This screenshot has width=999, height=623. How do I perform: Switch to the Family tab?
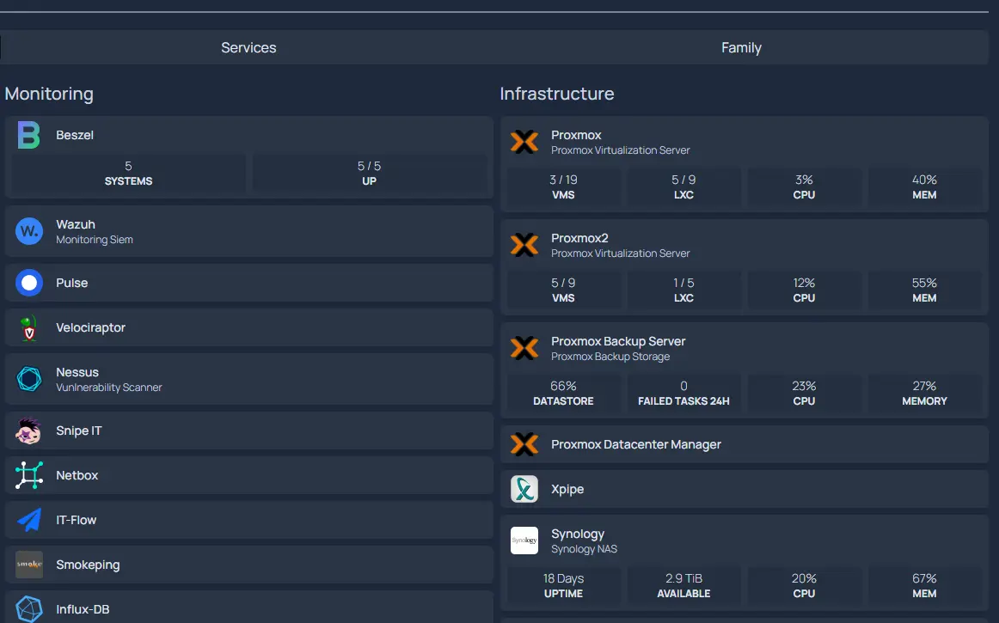point(742,47)
